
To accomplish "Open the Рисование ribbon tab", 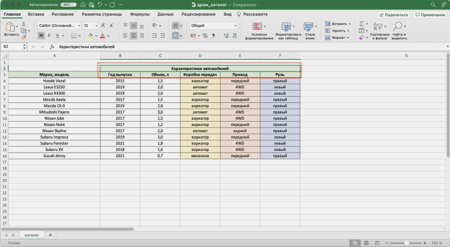I will [62, 15].
